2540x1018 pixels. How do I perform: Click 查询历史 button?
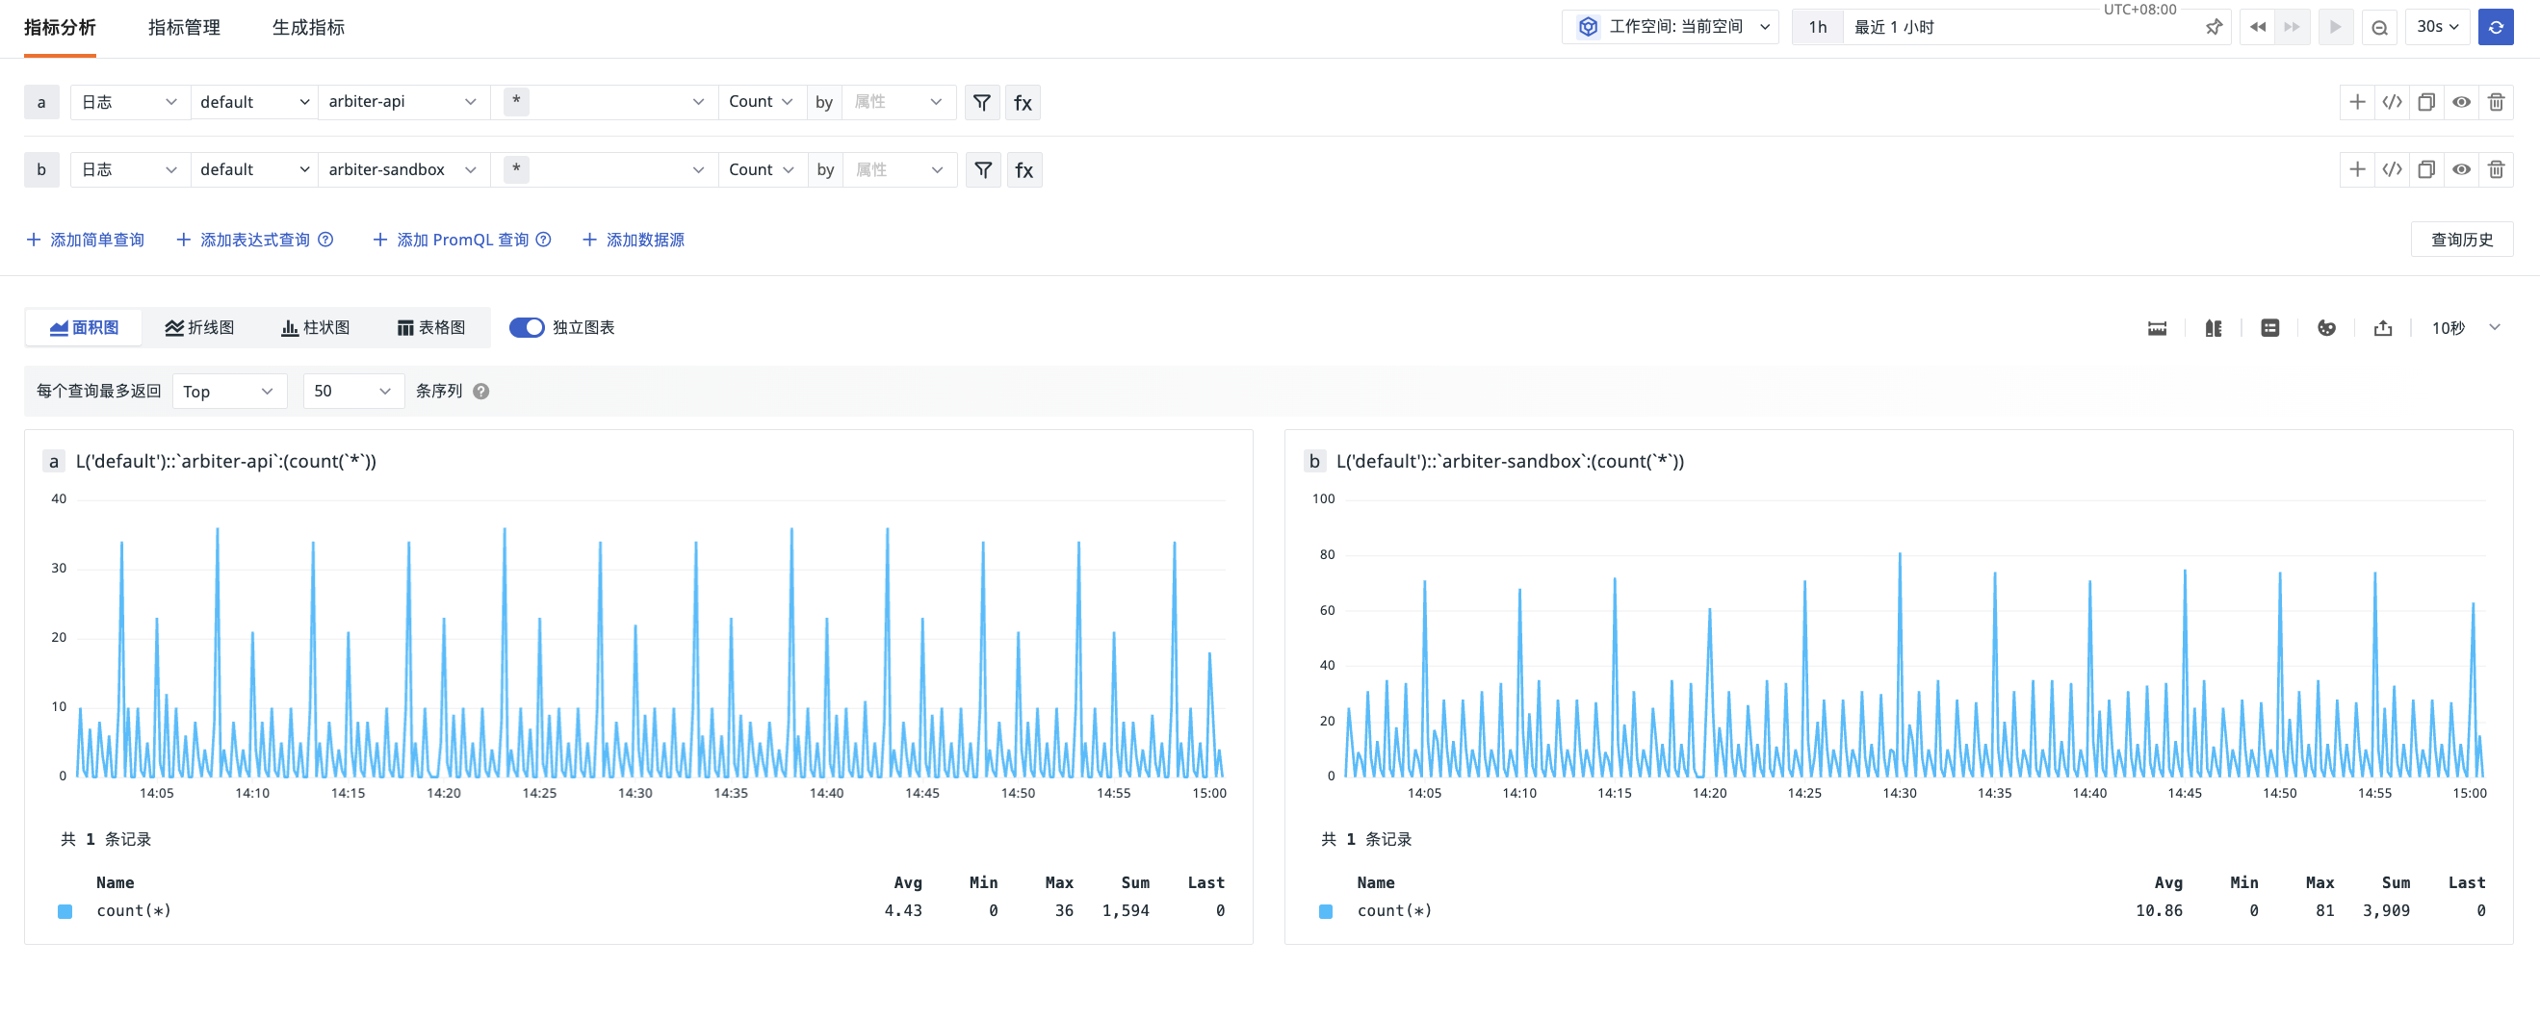click(2461, 240)
